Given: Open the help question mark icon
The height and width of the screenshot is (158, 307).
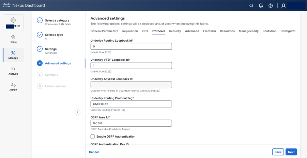Looking at the screenshot, I should pyautogui.click(x=271, y=6).
